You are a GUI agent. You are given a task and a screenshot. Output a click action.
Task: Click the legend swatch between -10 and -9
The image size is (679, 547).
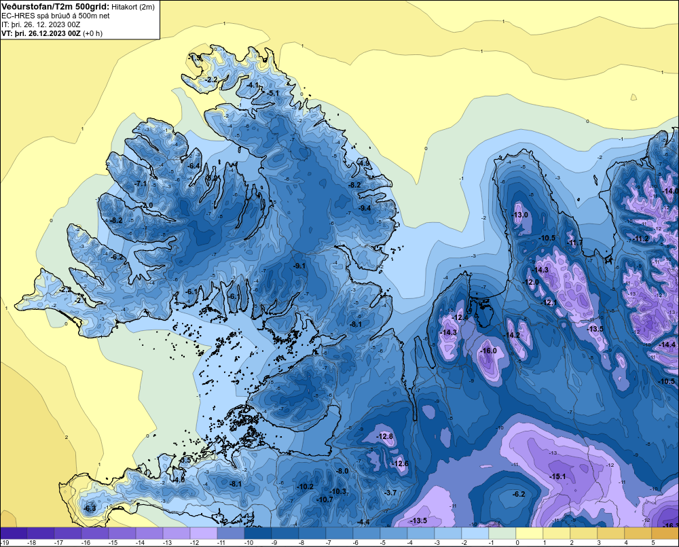point(257,533)
